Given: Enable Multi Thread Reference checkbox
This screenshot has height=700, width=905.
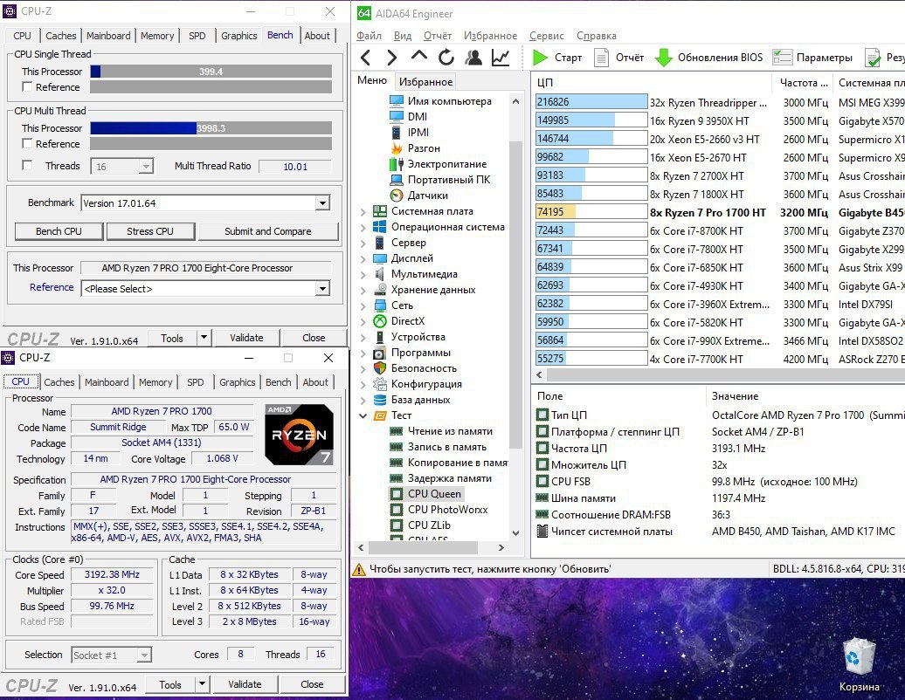Looking at the screenshot, I should [26, 143].
